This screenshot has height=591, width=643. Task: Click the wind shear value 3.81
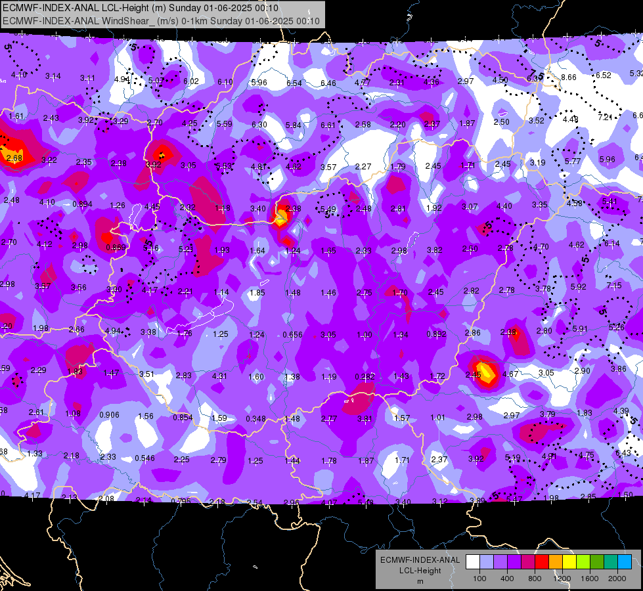(365, 419)
